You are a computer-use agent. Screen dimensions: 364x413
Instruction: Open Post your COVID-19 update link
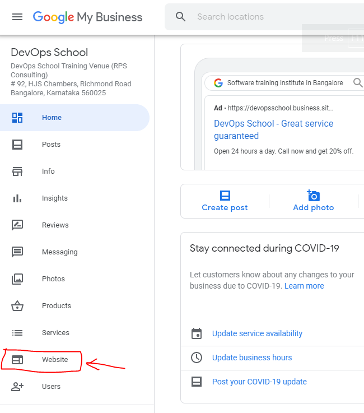coord(259,382)
